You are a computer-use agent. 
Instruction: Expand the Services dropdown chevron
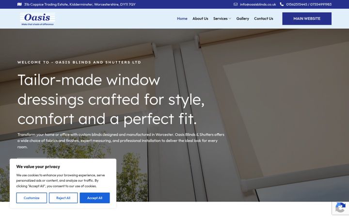point(230,19)
